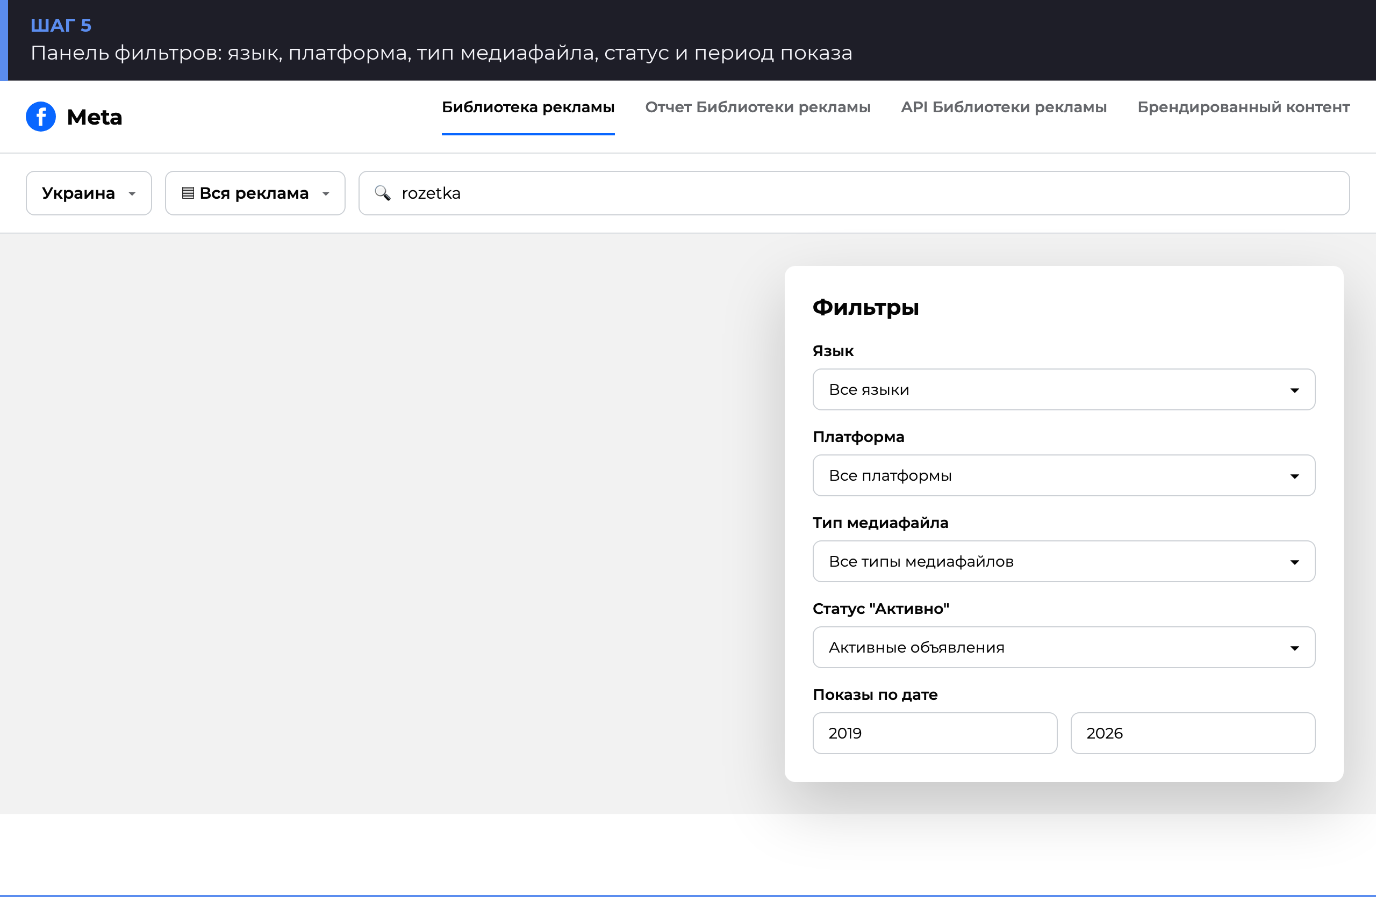Click the list icon beside Вся реклама
1376x897 pixels.
pos(188,193)
